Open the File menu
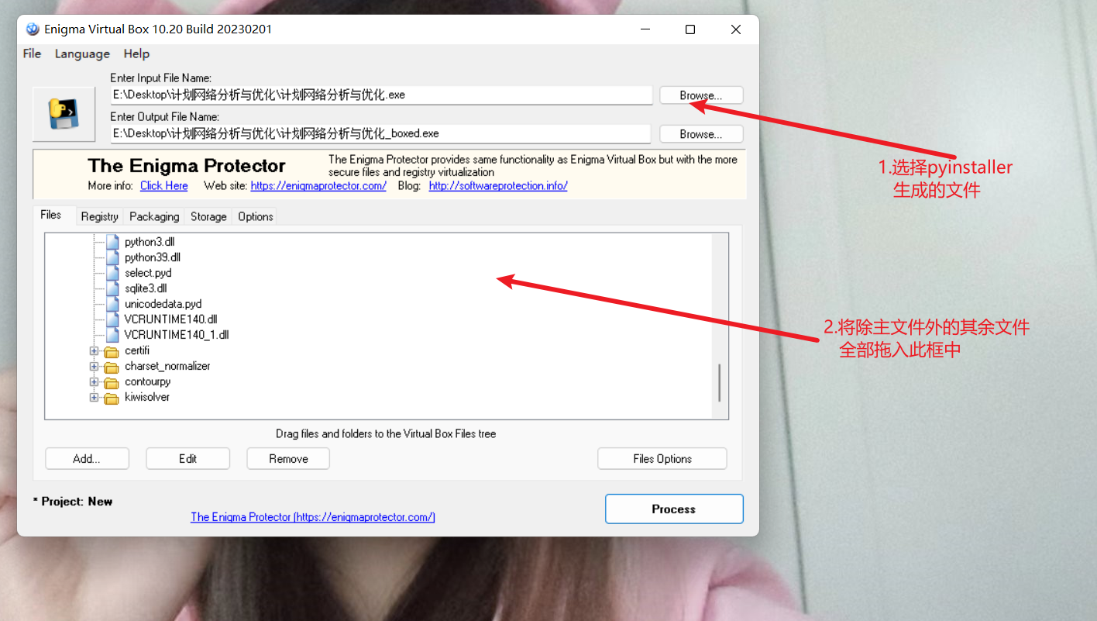This screenshot has width=1097, height=621. tap(32, 53)
